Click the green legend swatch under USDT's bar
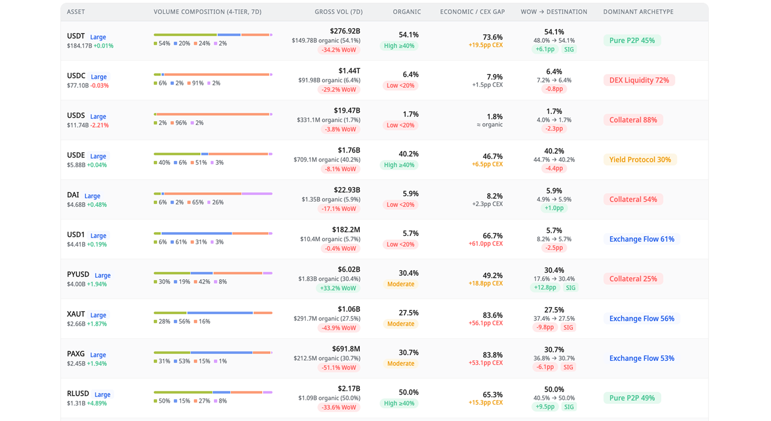771x421 pixels. [x=155, y=43]
